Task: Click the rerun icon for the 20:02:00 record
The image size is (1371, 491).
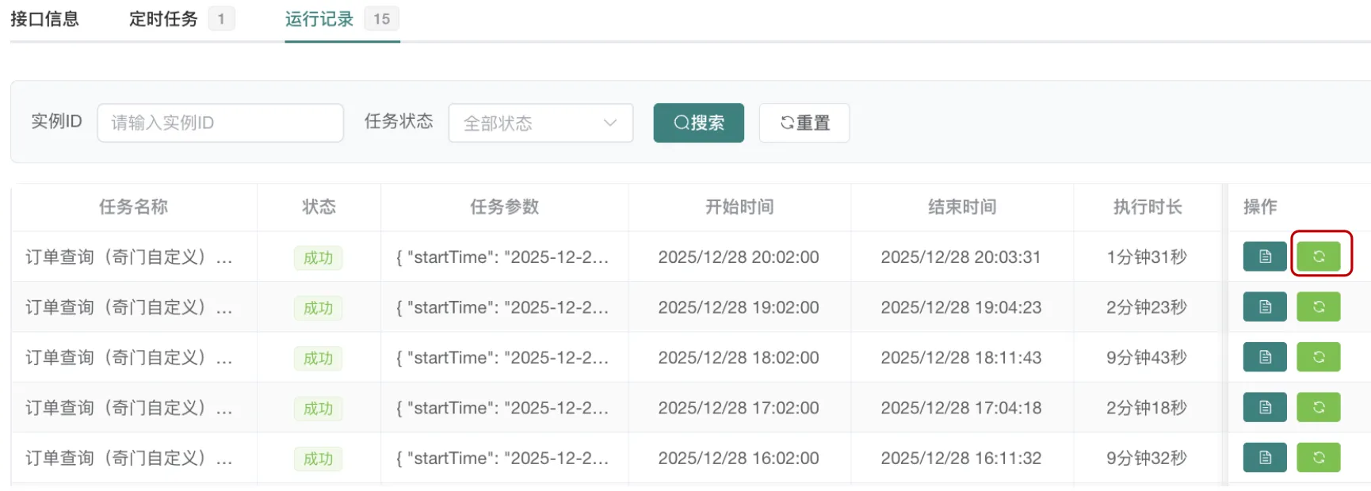Action: click(1318, 257)
